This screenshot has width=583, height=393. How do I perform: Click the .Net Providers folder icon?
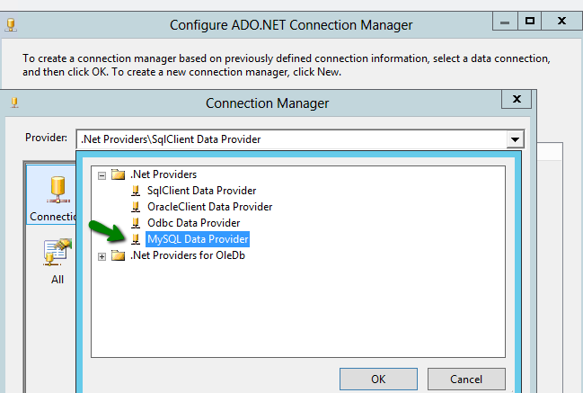[x=118, y=174]
